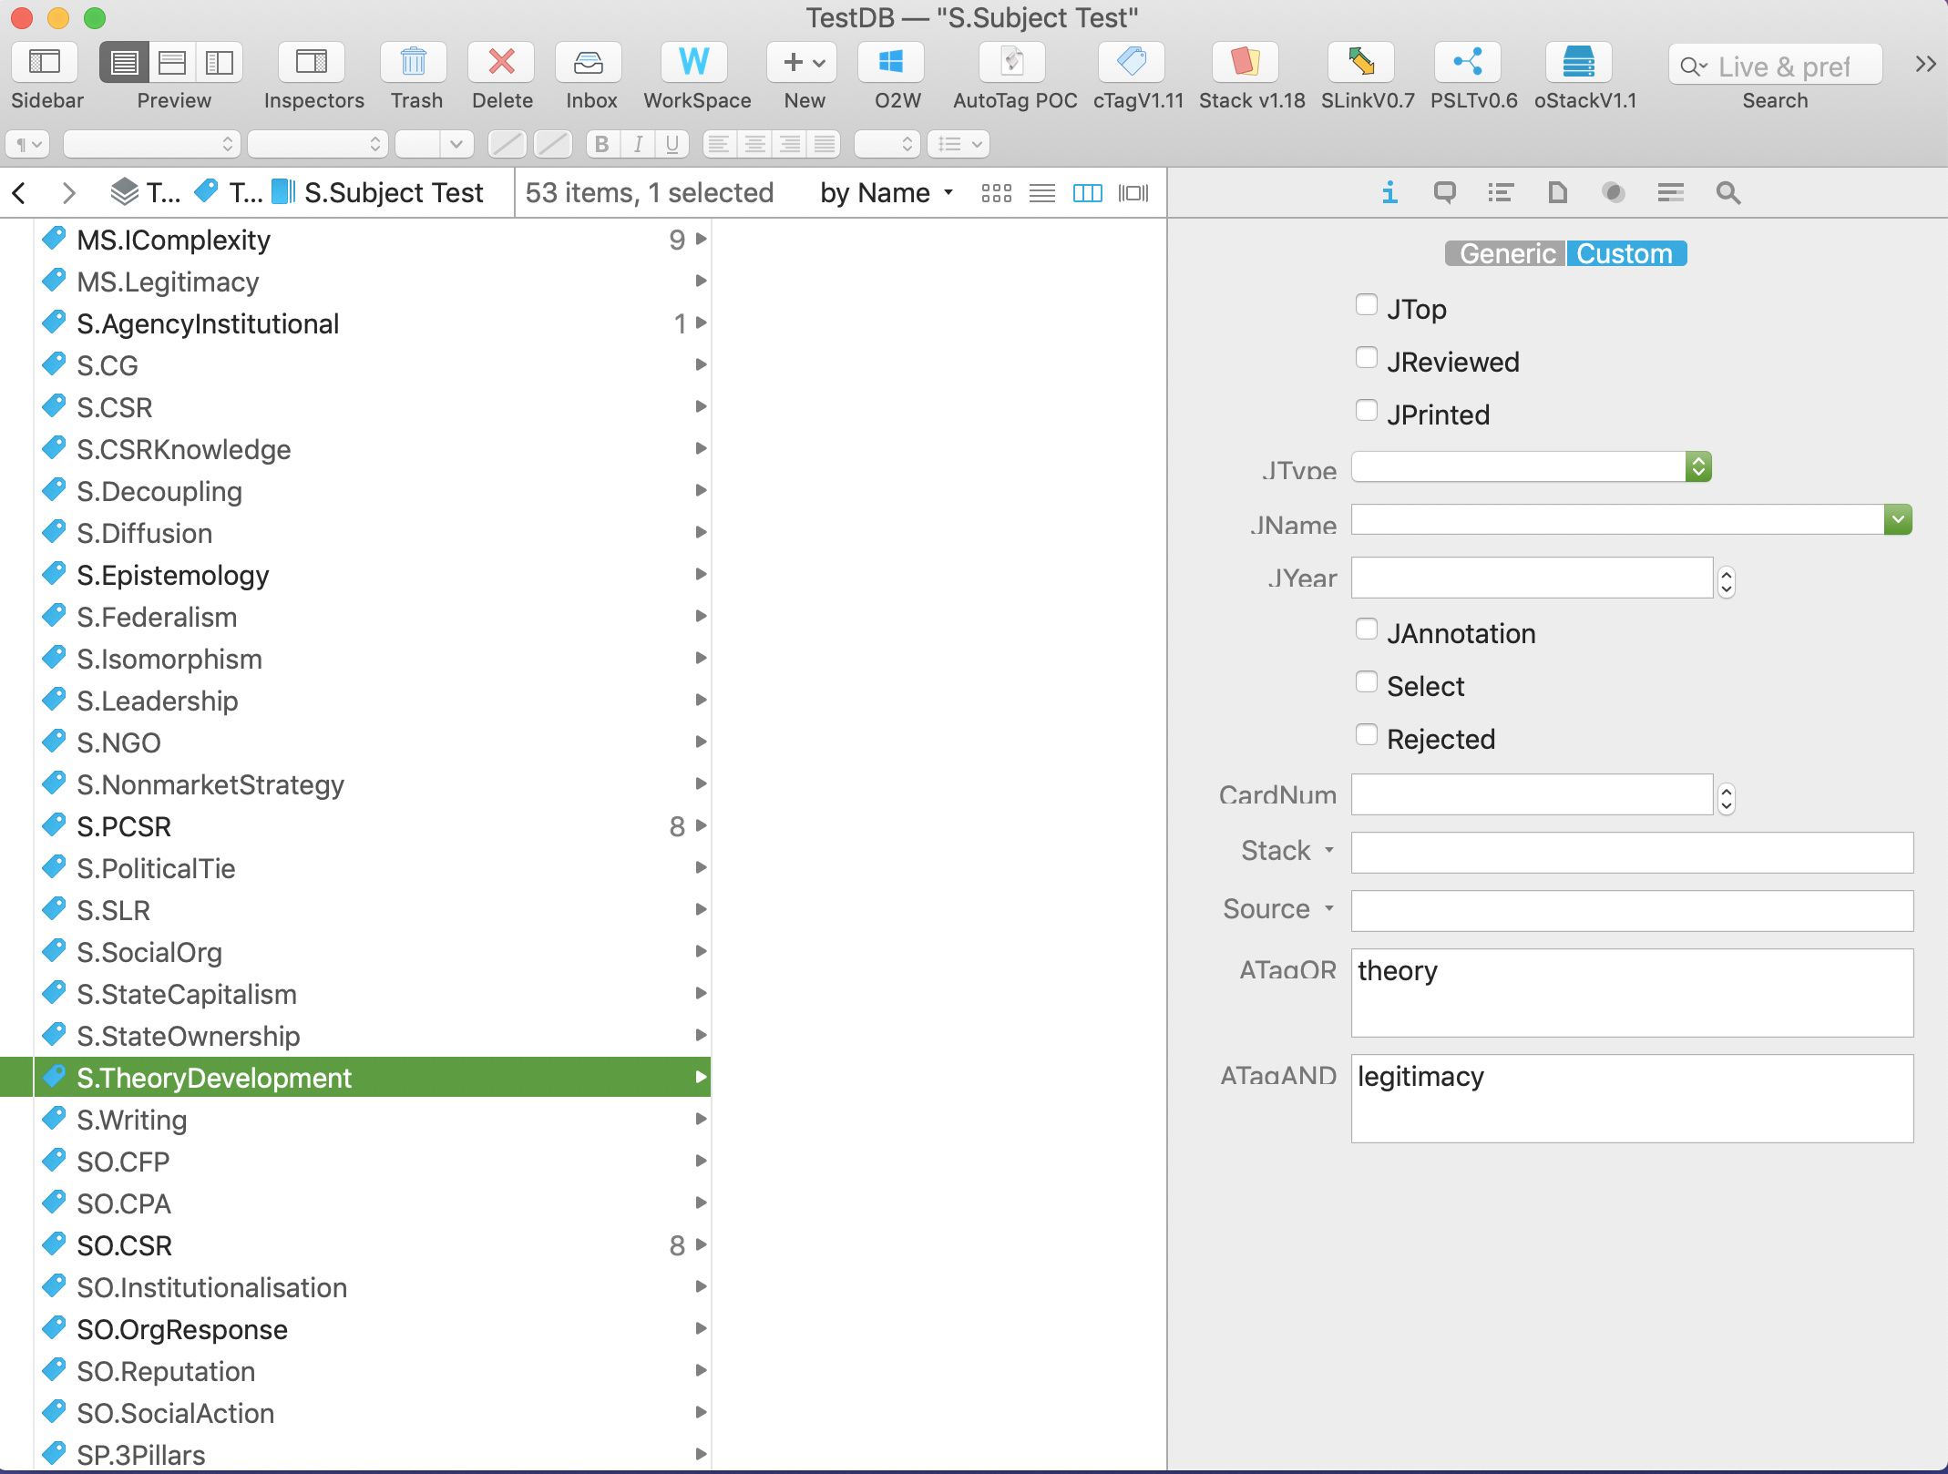Click the cTagV1.11 tag icon
Image resolution: width=1948 pixels, height=1474 pixels.
1132,63
